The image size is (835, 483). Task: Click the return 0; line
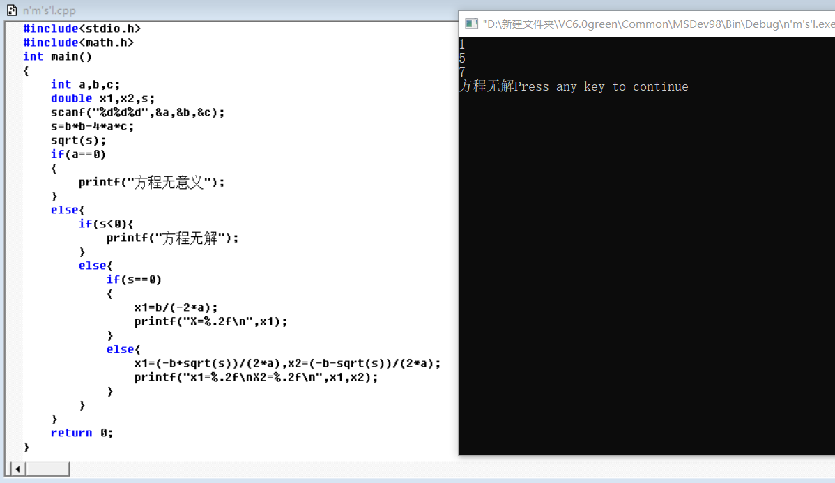pos(82,433)
